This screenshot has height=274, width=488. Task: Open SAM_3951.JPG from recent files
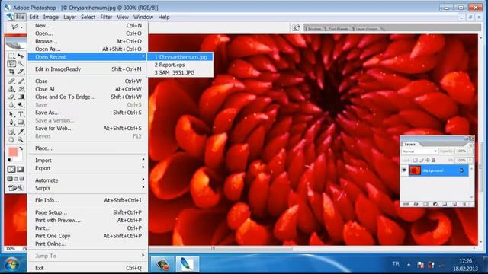point(181,72)
